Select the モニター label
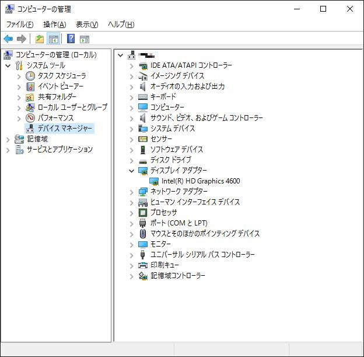The width and height of the screenshot is (364, 357). click(x=160, y=244)
